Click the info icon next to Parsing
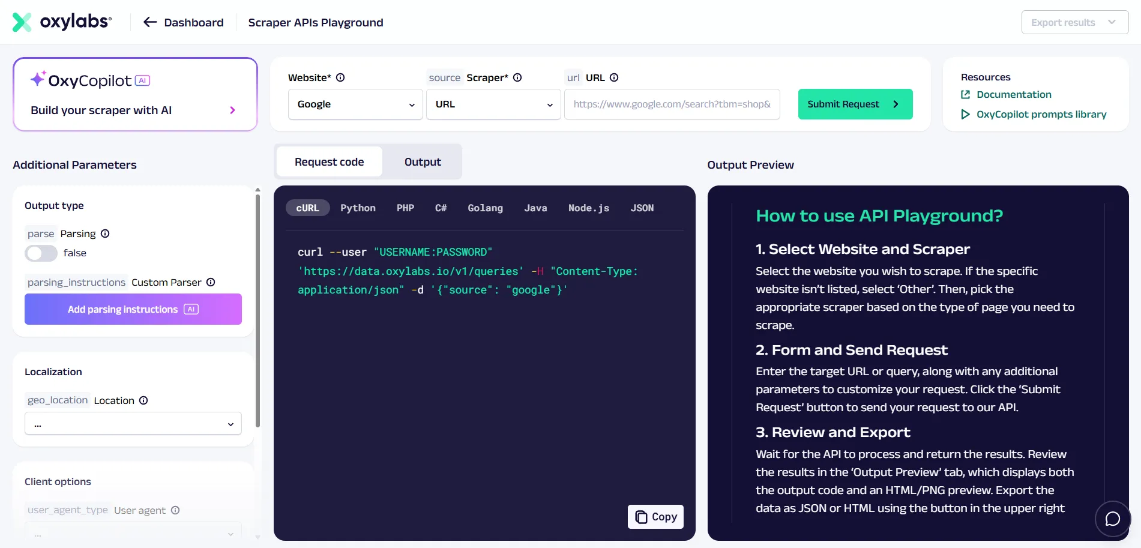The width and height of the screenshot is (1141, 548). 105,233
